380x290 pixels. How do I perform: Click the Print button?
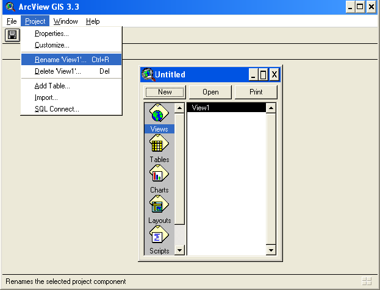pyautogui.click(x=256, y=92)
